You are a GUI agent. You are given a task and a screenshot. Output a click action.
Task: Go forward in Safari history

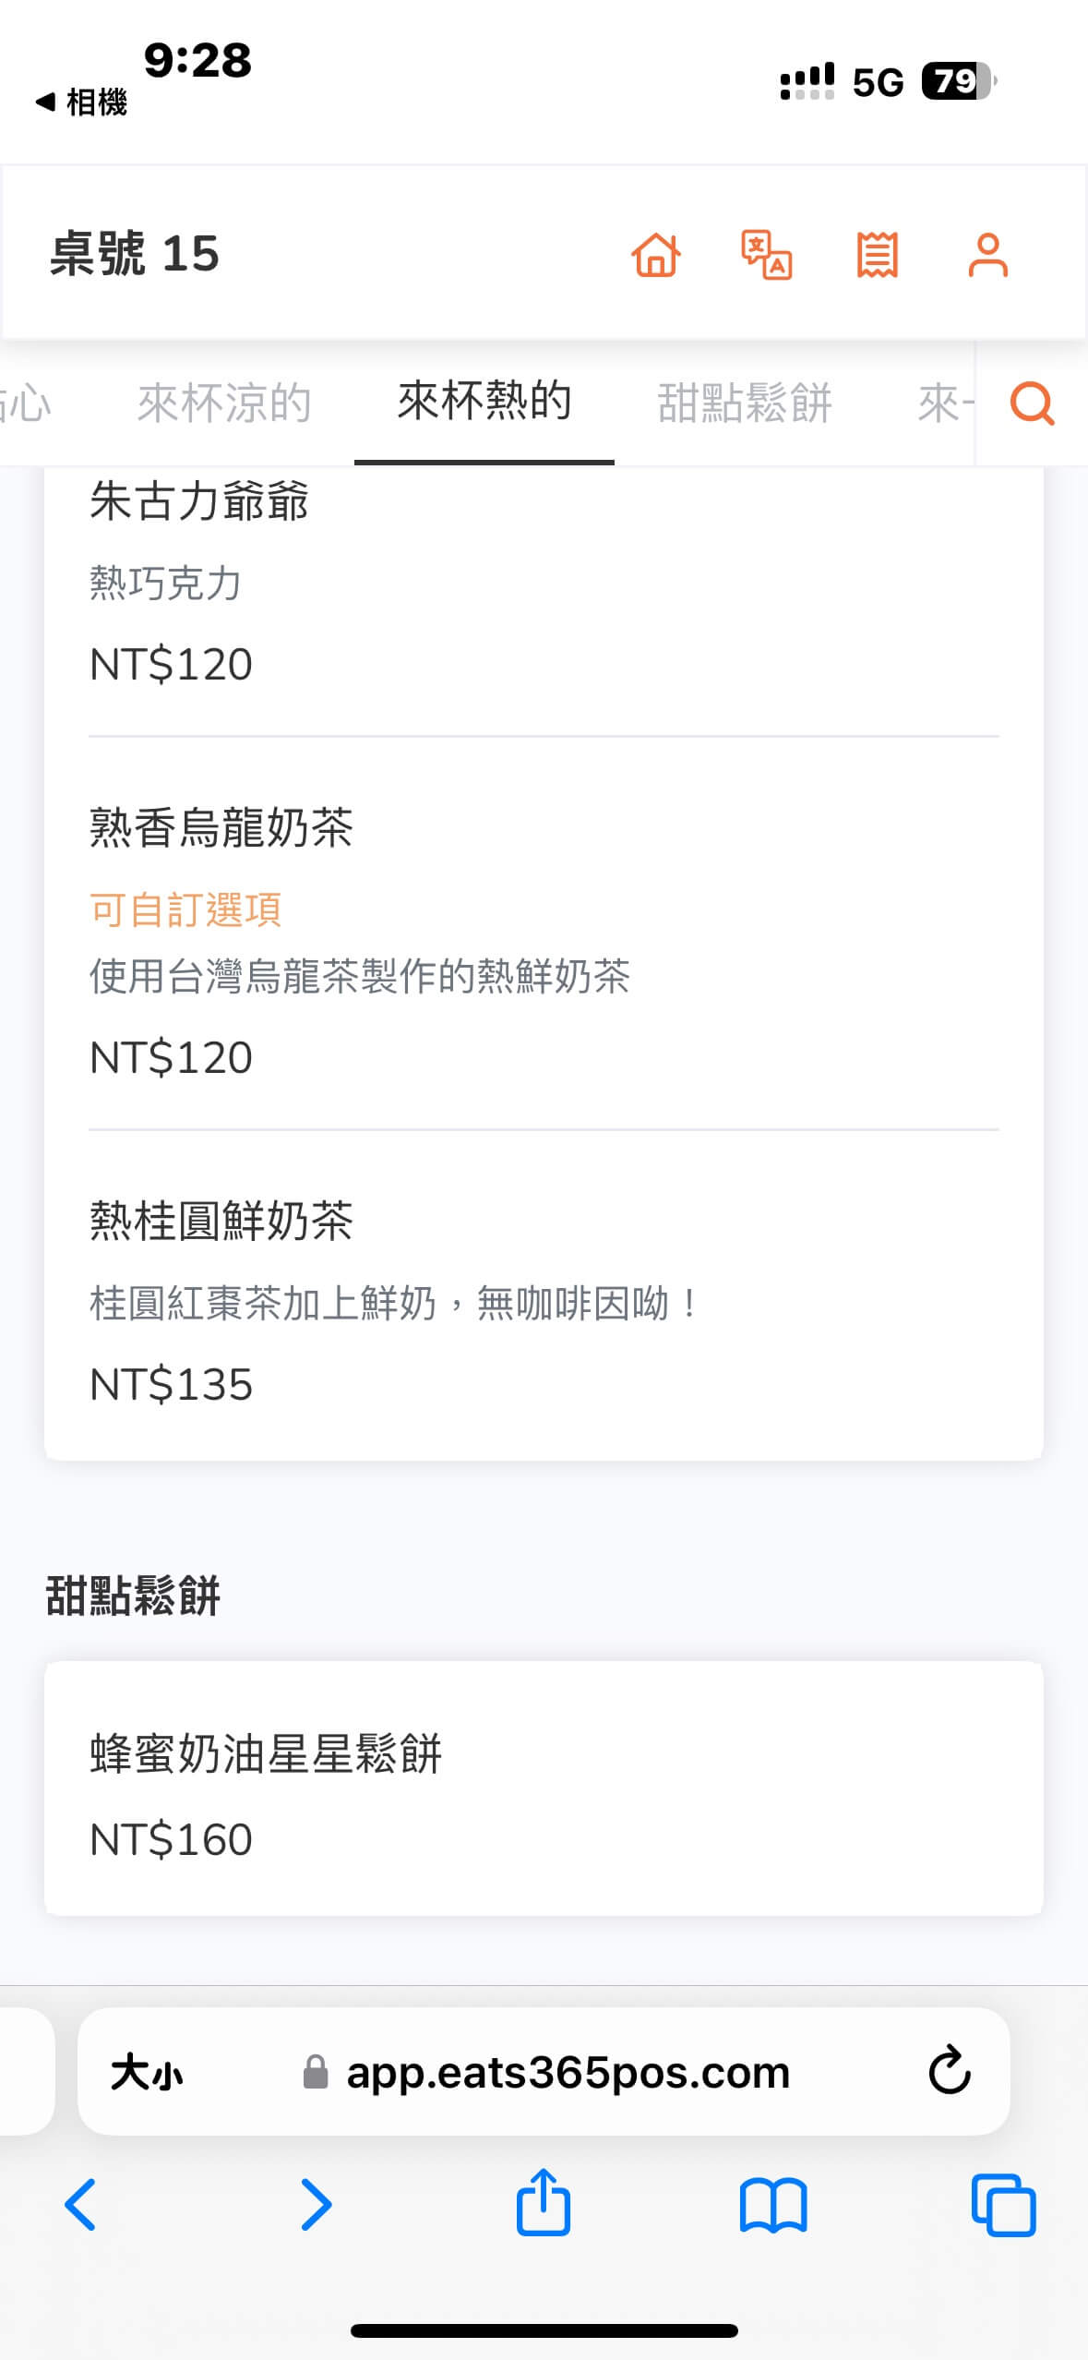click(316, 2204)
